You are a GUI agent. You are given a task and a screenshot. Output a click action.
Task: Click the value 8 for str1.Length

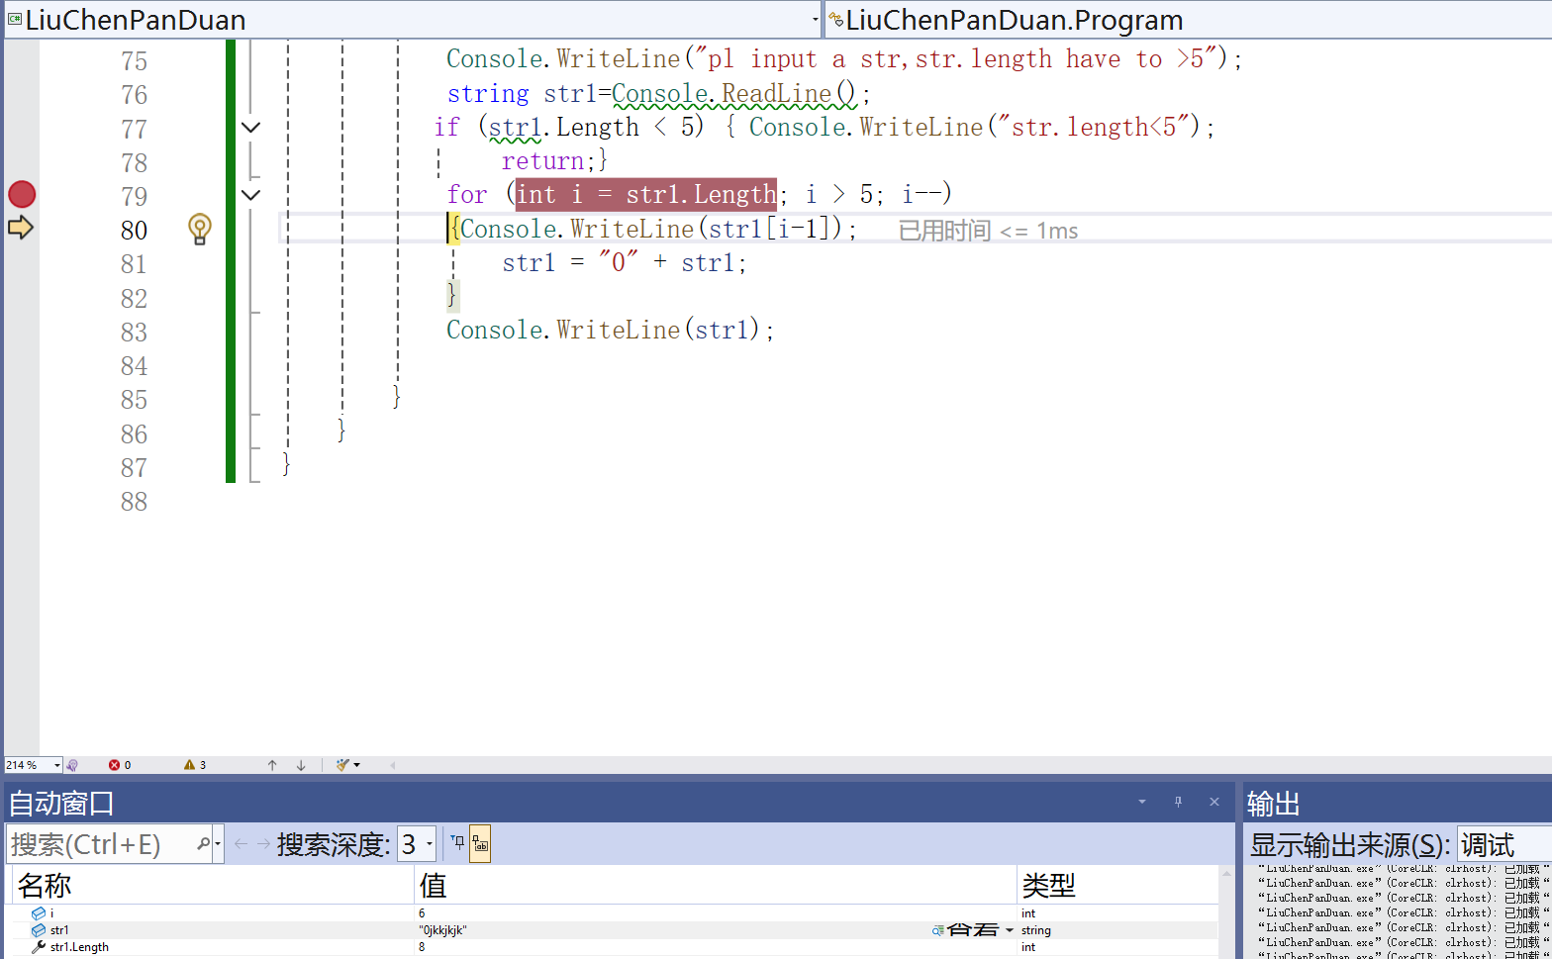[x=422, y=947]
